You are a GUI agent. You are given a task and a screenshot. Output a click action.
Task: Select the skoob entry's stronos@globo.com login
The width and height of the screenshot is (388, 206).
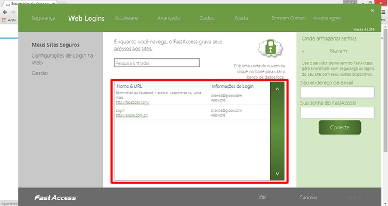tap(226, 110)
